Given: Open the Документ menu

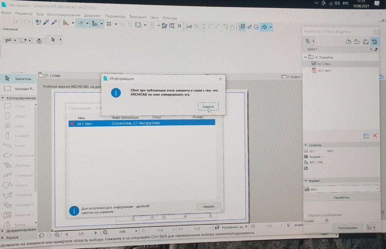Looking at the screenshot, I should pyautogui.click(x=93, y=15).
